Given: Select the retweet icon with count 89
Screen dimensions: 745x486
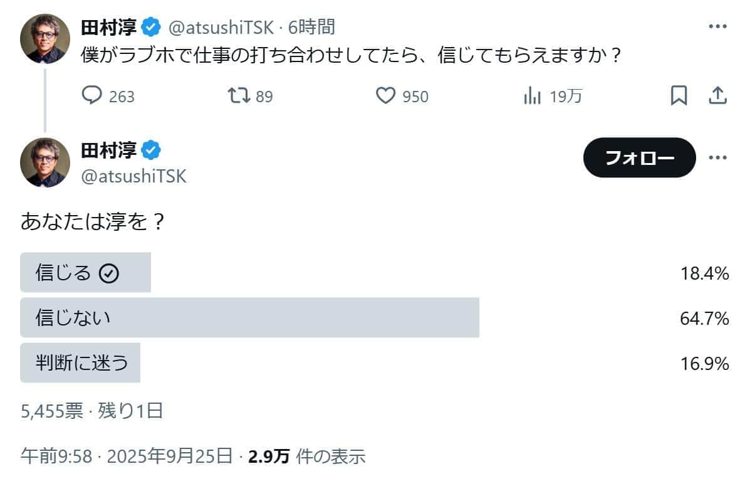Looking at the screenshot, I should (x=240, y=96).
